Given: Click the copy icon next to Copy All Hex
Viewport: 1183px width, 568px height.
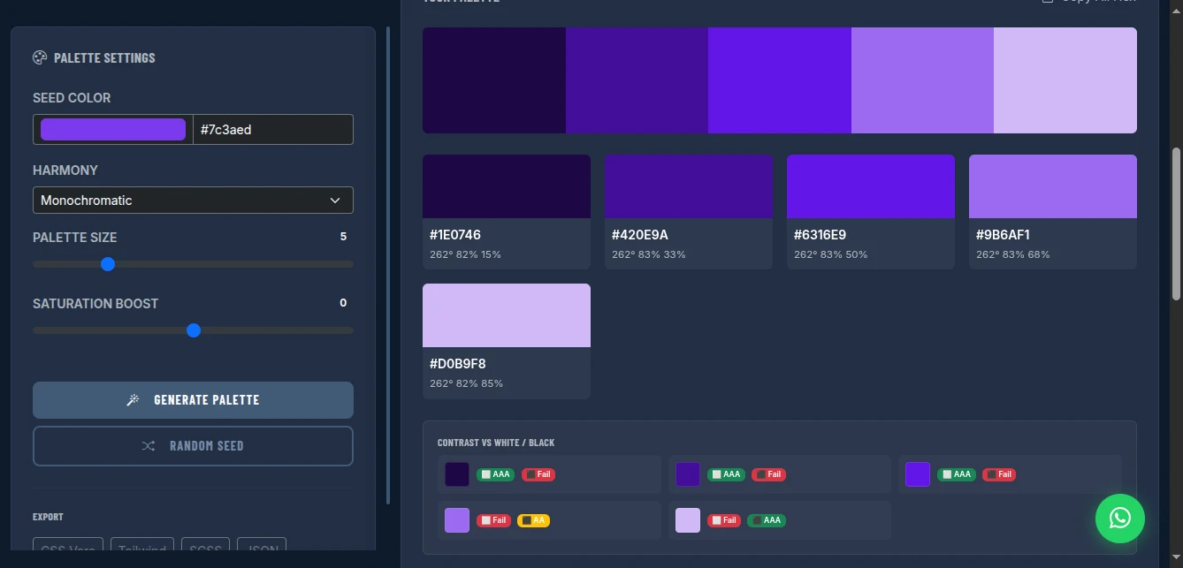Looking at the screenshot, I should tap(1048, 2).
